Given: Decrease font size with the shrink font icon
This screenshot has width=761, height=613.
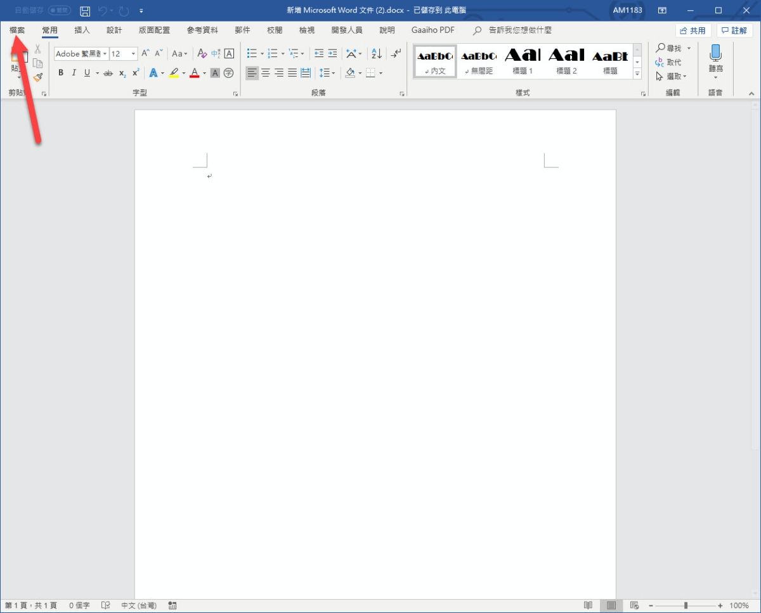Looking at the screenshot, I should pos(159,54).
